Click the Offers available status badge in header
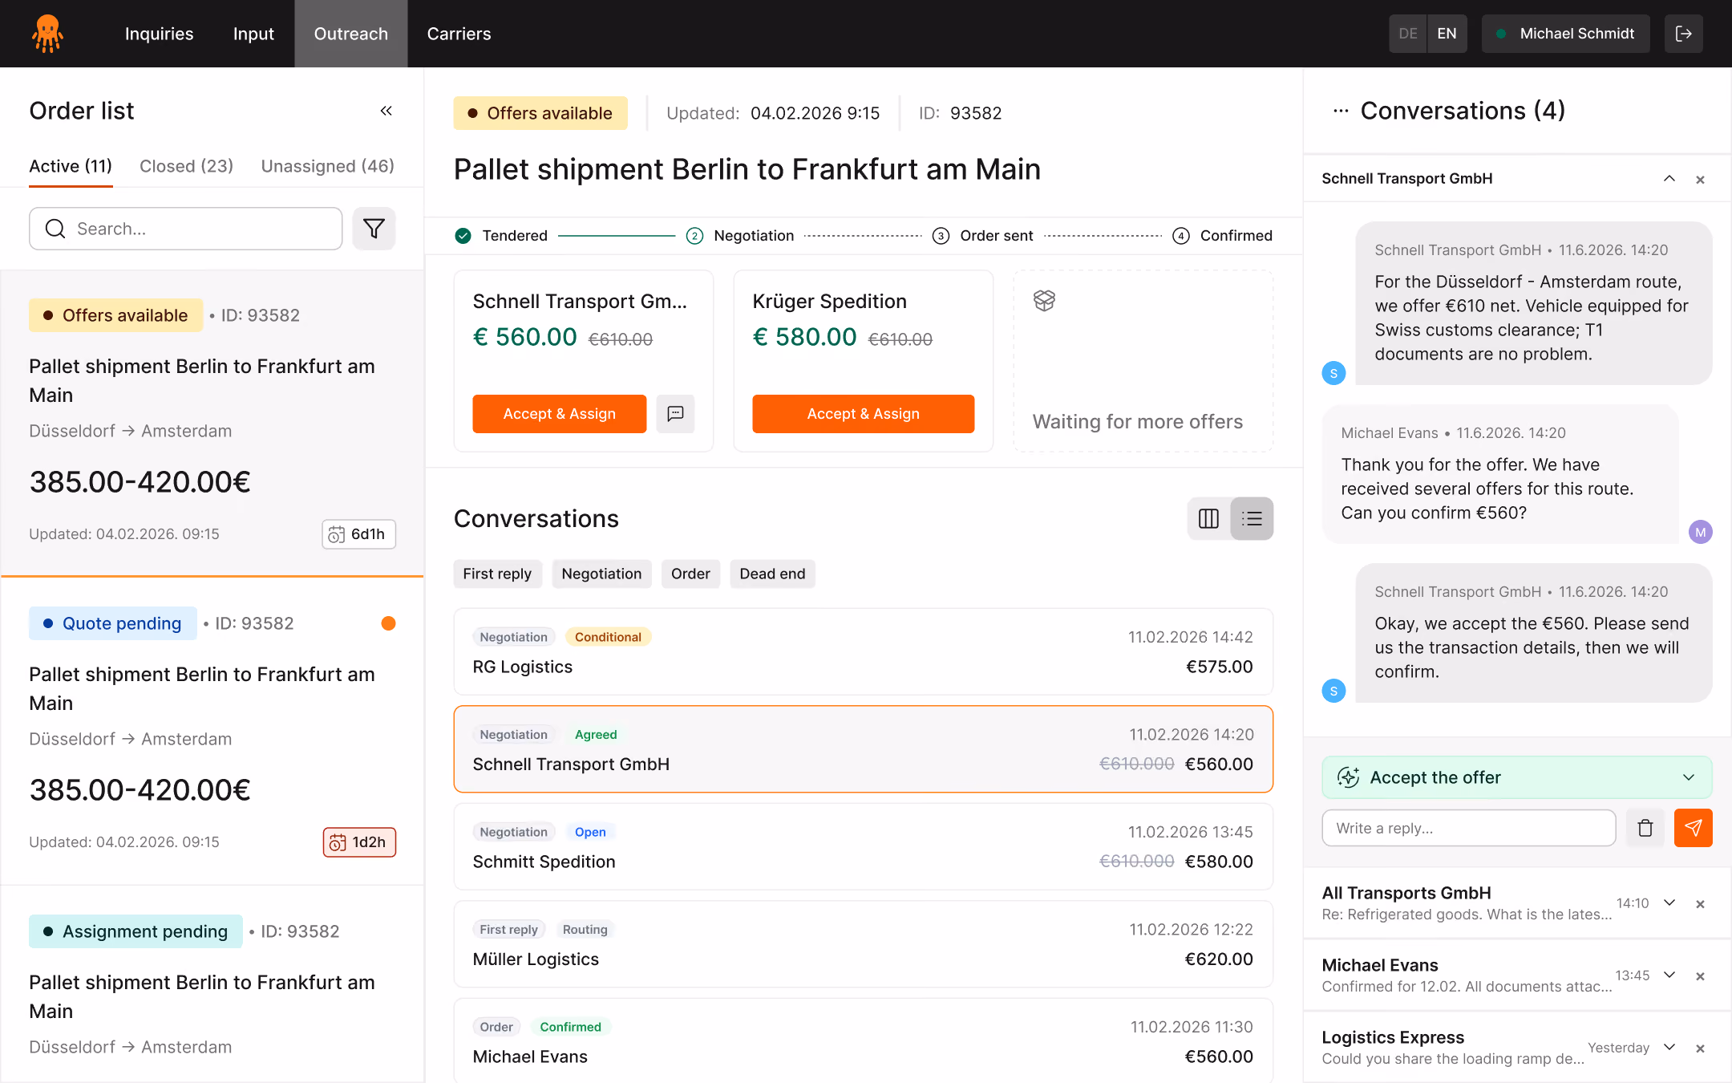The image size is (1732, 1083). pos(540,113)
